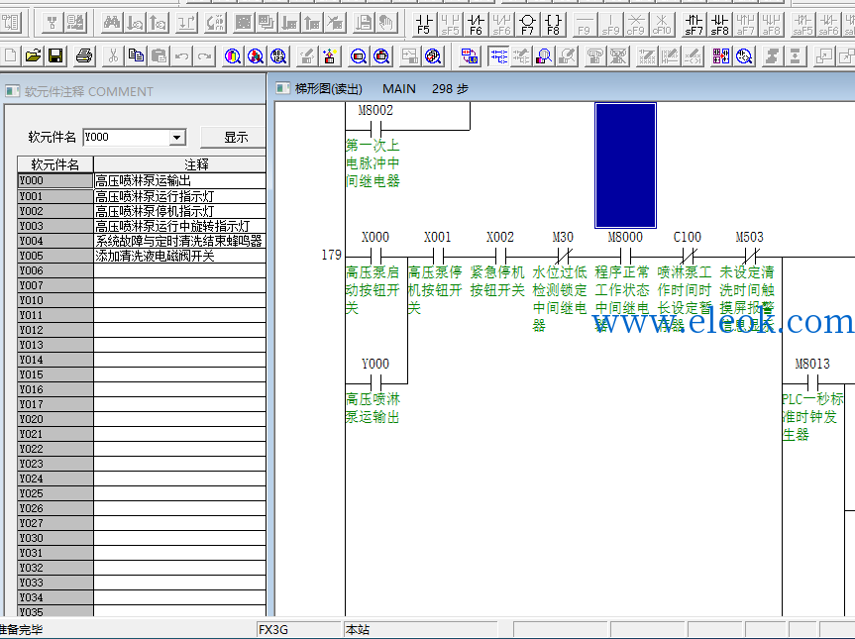Open a project with the folder icon
This screenshot has height=639, width=855.
coord(33,55)
